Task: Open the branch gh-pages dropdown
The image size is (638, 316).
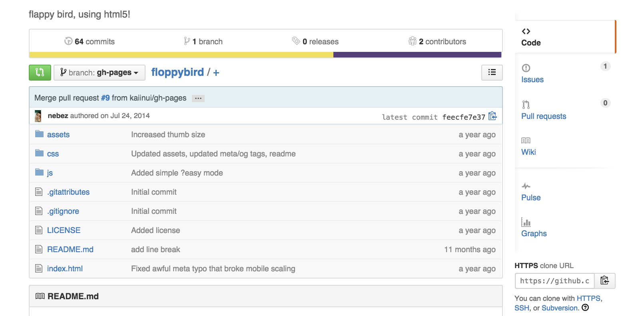Action: click(100, 73)
